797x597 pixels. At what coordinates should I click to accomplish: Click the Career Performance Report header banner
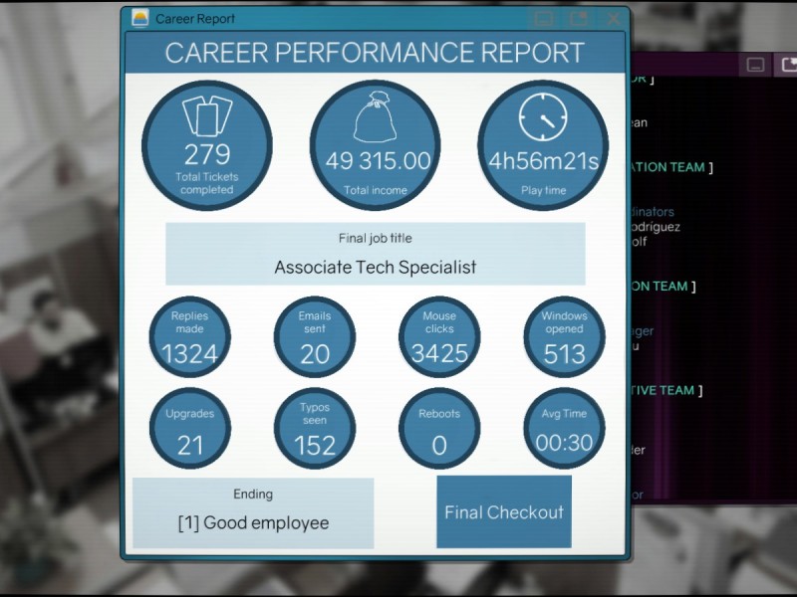375,53
